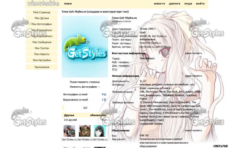Viewport: 233px width, 148px height.
Task: Click the GetStyles profile photo
Action: [85, 47]
